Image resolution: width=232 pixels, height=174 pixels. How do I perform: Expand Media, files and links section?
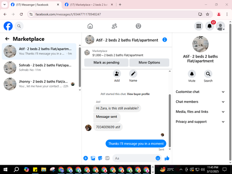[x=200, y=112]
